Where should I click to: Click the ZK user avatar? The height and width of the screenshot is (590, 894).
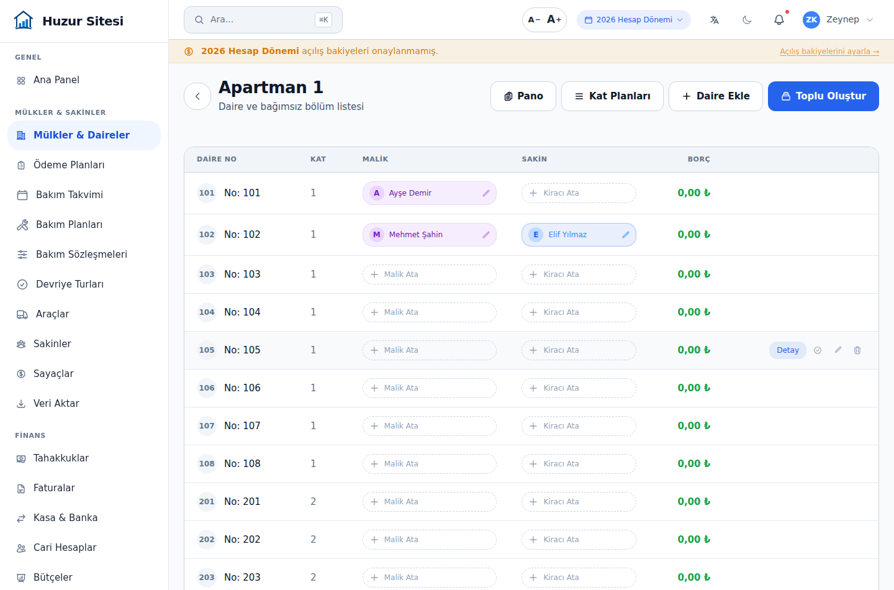[811, 20]
